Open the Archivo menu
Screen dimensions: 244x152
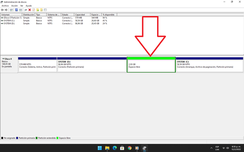[x=5, y=6]
